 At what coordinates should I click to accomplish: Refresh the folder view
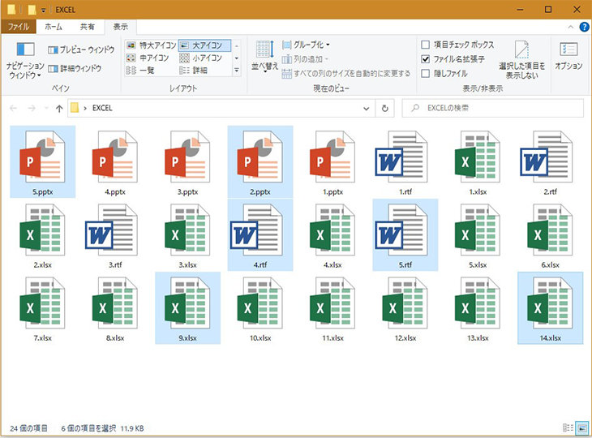[384, 109]
